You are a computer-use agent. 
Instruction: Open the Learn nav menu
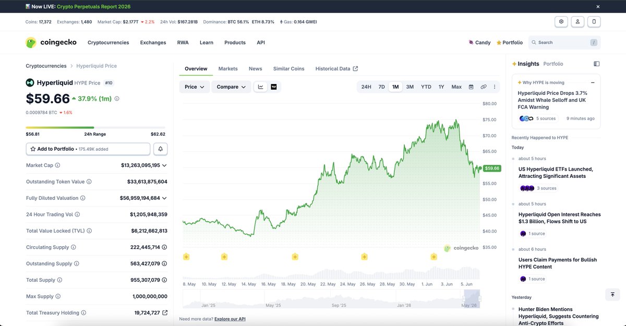click(x=207, y=43)
